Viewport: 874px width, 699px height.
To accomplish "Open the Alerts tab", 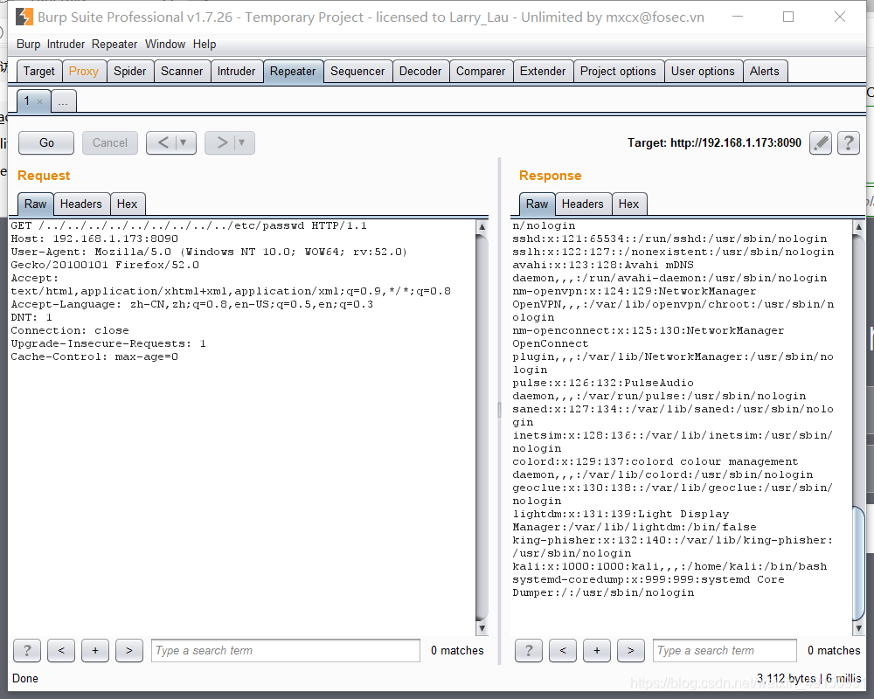I will tap(764, 72).
